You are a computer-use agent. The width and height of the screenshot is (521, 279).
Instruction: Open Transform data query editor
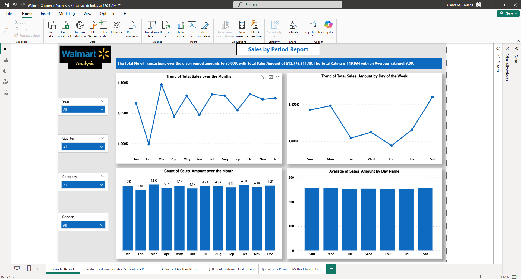[151, 29]
